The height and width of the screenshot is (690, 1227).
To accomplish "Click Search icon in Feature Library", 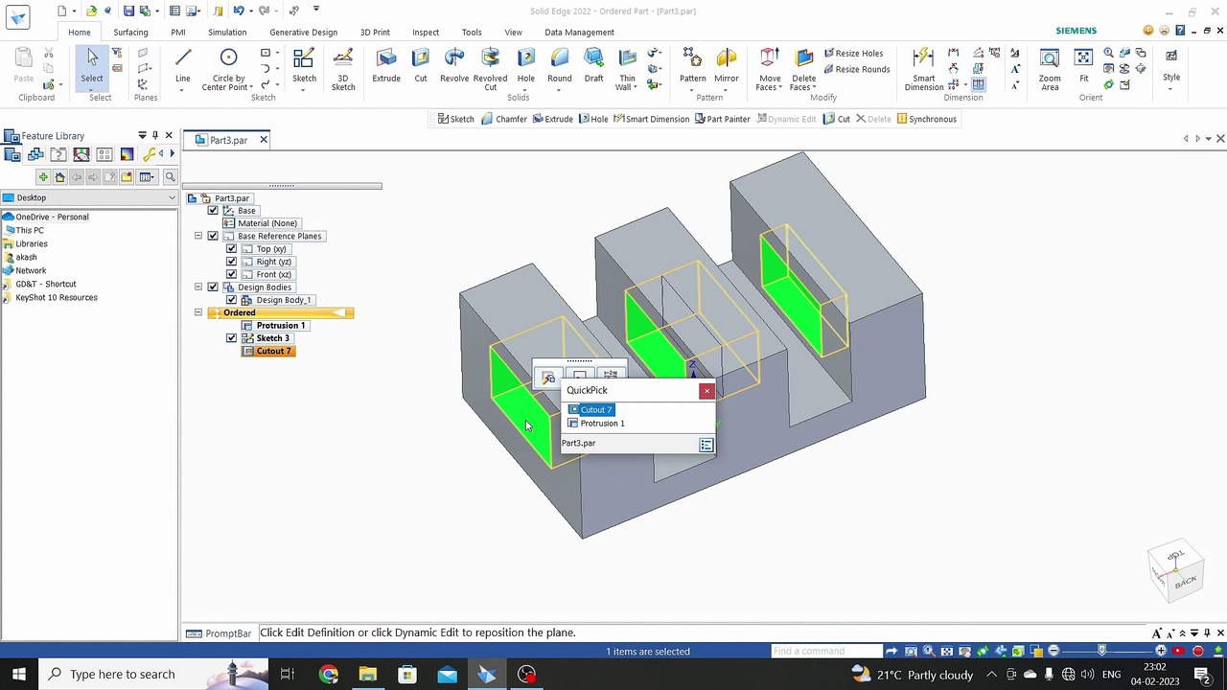I will click(x=170, y=177).
